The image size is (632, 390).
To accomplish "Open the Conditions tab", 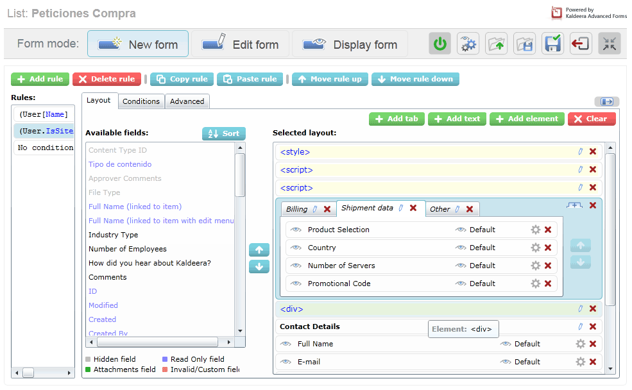I will [x=141, y=101].
